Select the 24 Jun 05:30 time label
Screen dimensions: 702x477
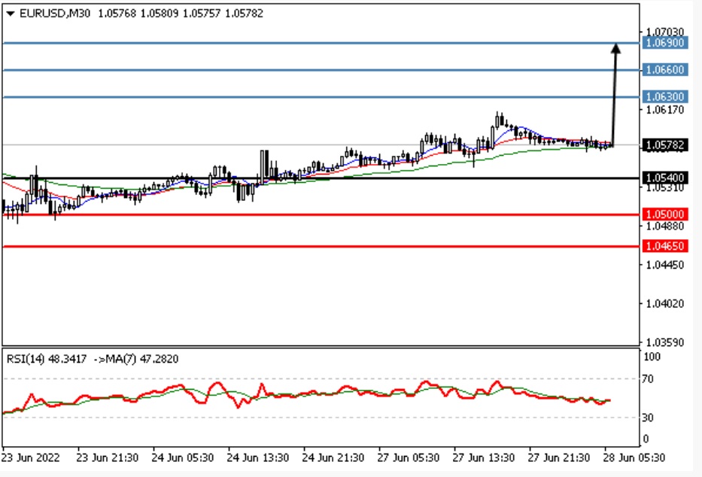pyautogui.click(x=183, y=458)
